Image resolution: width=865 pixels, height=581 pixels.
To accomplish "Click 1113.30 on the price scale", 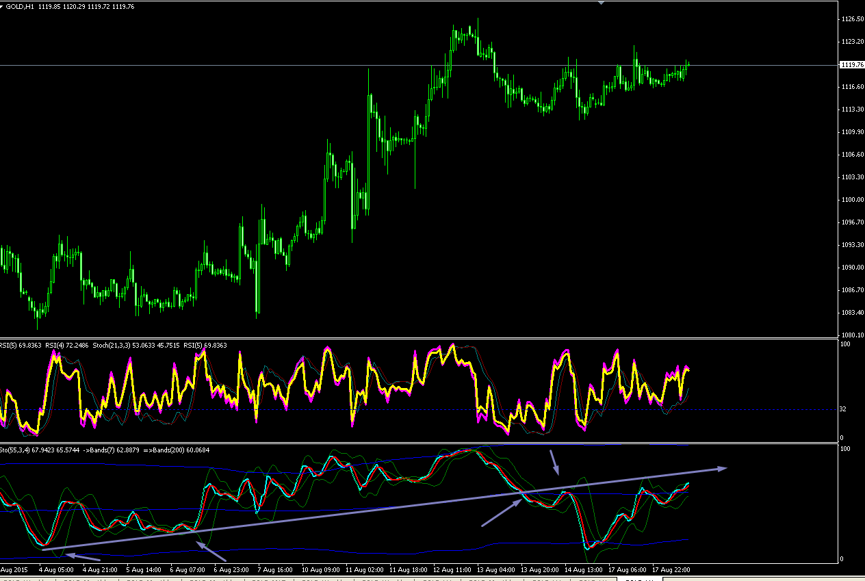I will [852, 109].
